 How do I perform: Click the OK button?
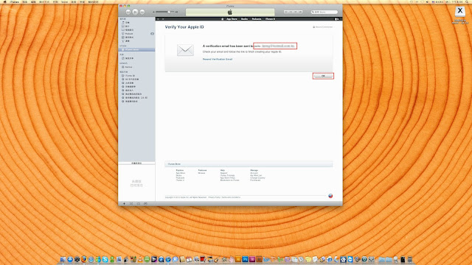coord(323,76)
